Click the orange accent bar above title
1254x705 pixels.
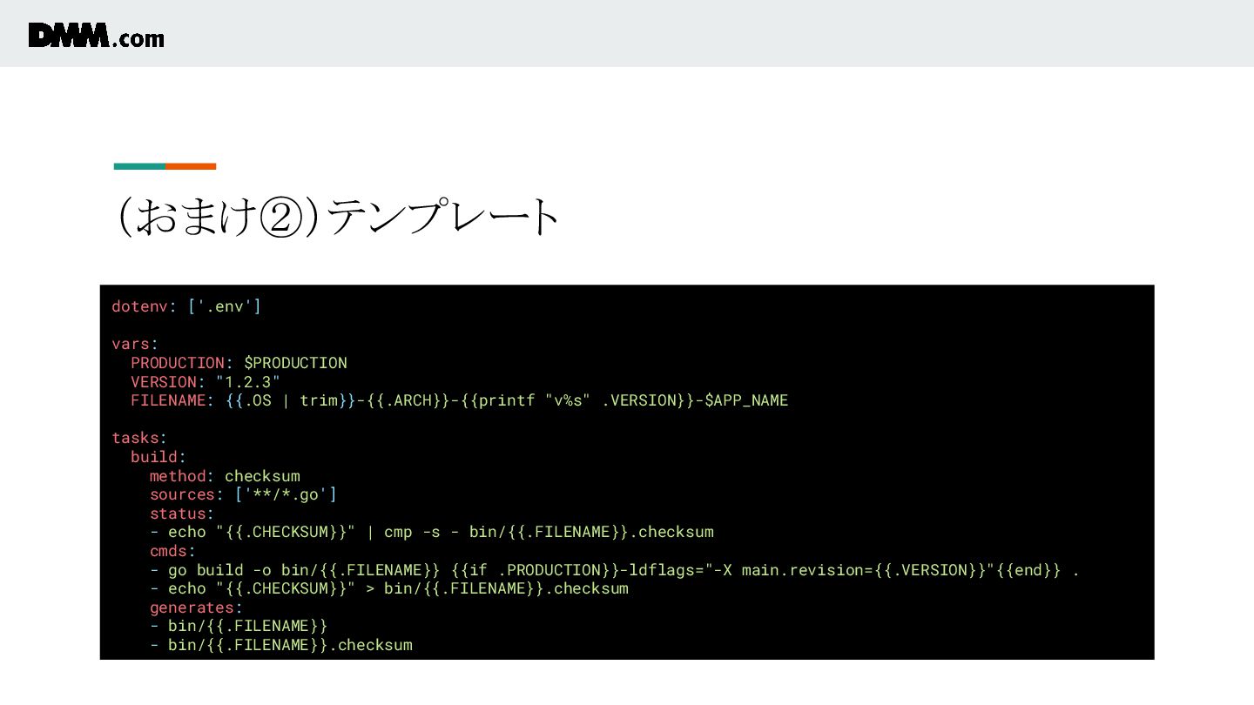191,166
